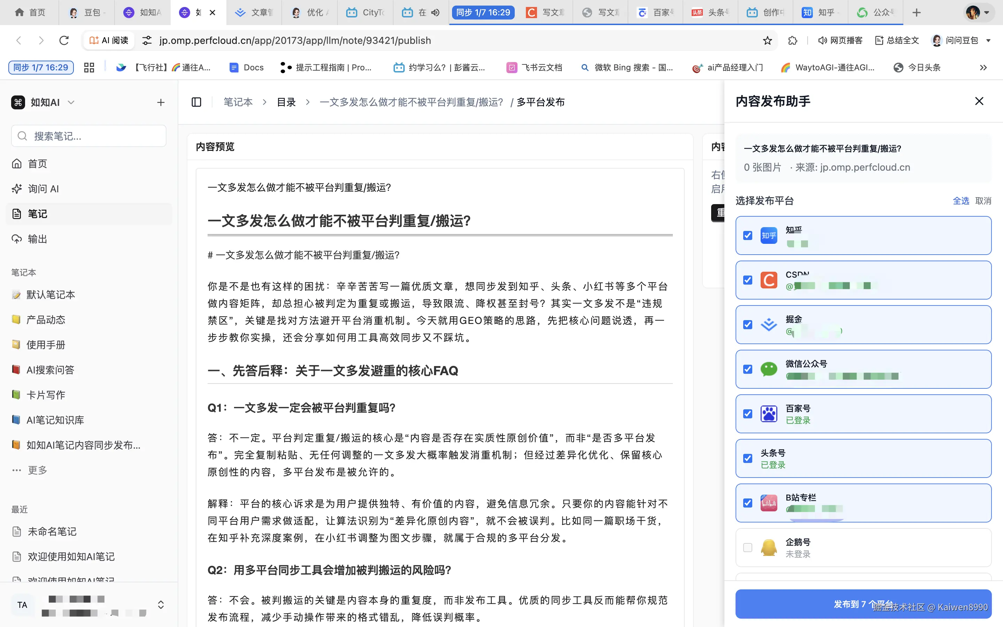The height and width of the screenshot is (627, 1003).
Task: Click the 输出 cloud icon in sidebar
Action: point(17,239)
